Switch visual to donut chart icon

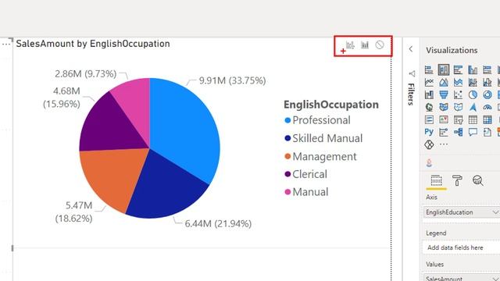(487, 94)
